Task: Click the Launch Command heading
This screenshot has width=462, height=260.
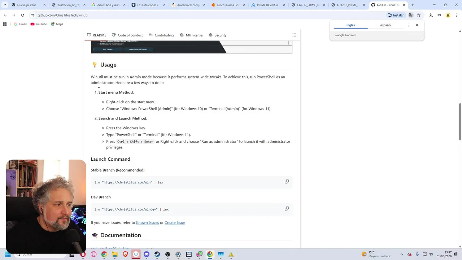Action: click(110, 159)
